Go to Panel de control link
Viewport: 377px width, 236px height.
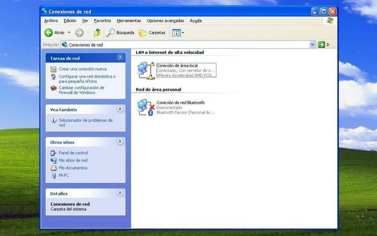click(73, 153)
